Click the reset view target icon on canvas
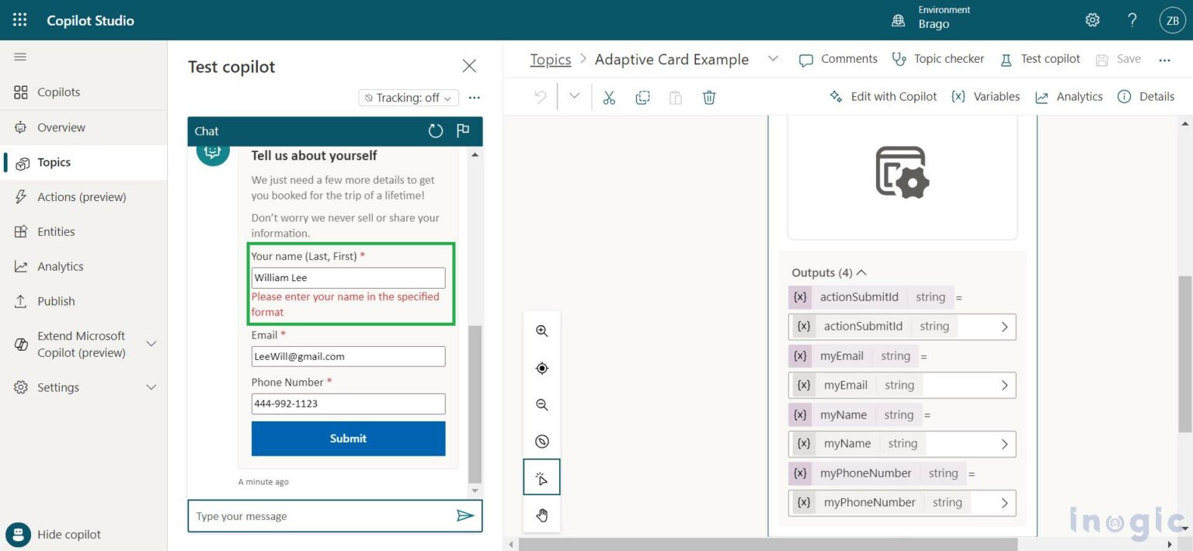This screenshot has width=1193, height=551. pyautogui.click(x=541, y=367)
